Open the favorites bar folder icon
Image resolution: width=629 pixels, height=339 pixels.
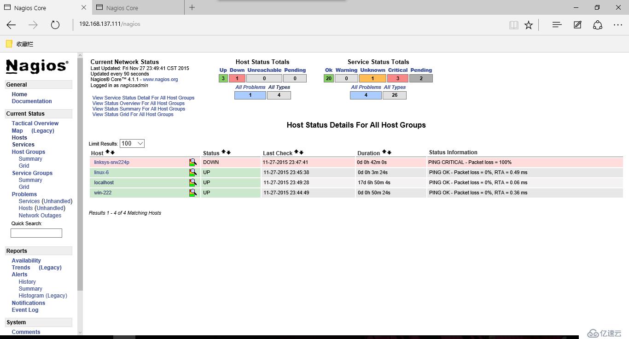click(x=9, y=44)
